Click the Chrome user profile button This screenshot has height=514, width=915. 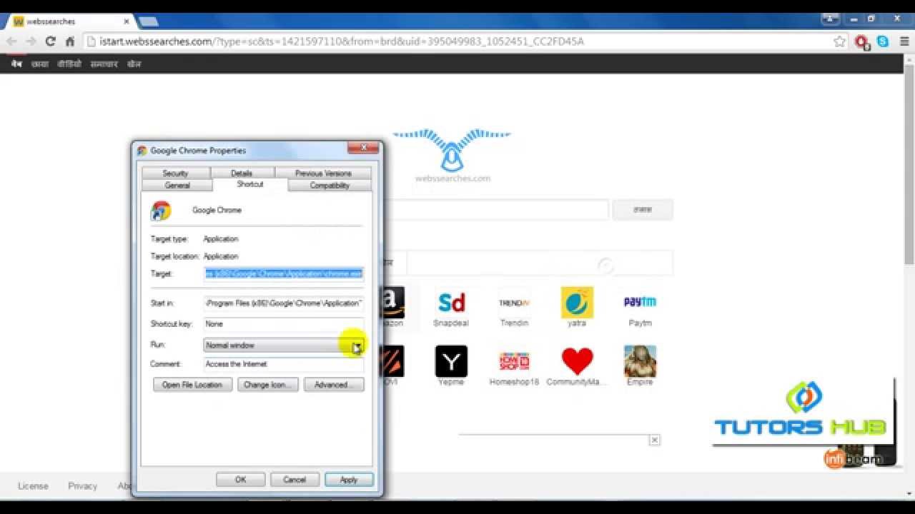click(x=830, y=19)
